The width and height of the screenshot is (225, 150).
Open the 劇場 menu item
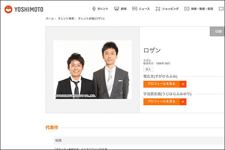coord(123,9)
